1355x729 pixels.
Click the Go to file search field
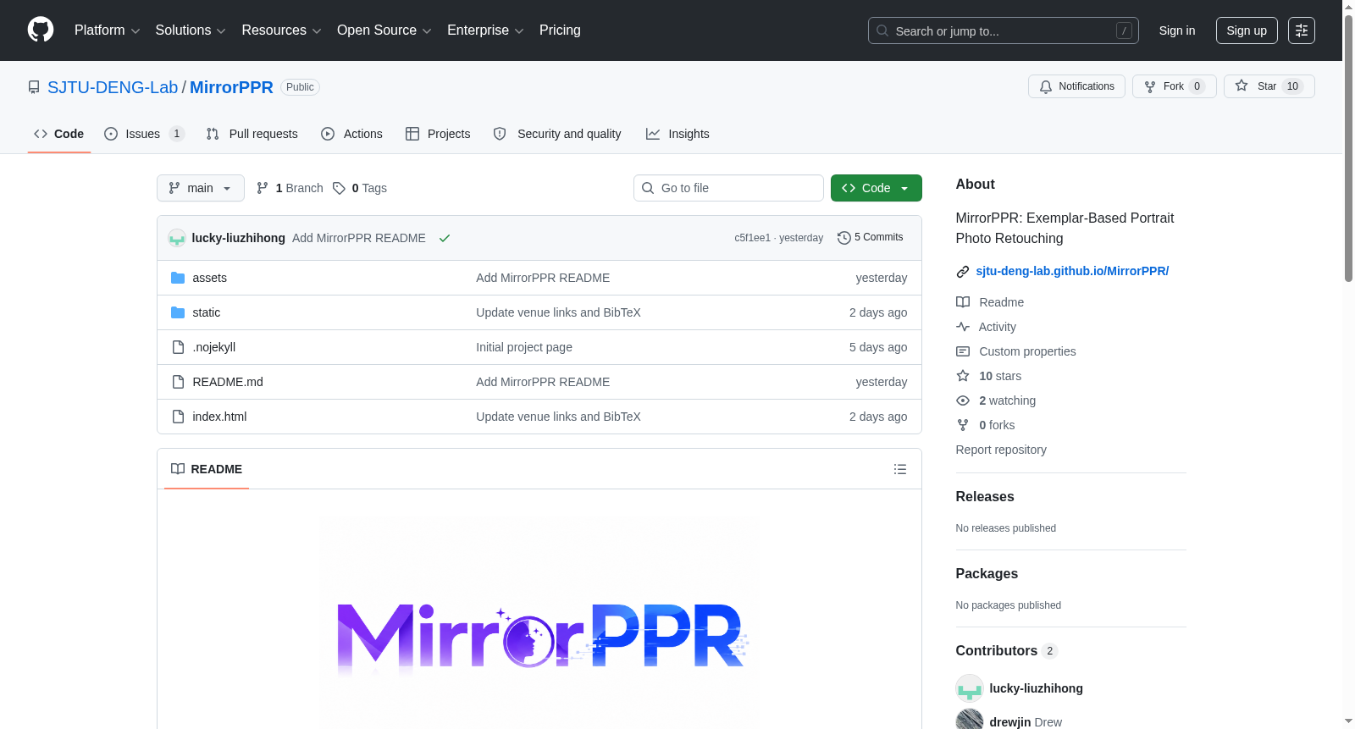[728, 188]
